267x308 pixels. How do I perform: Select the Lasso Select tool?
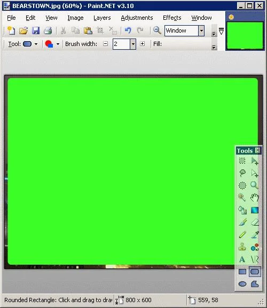242,173
